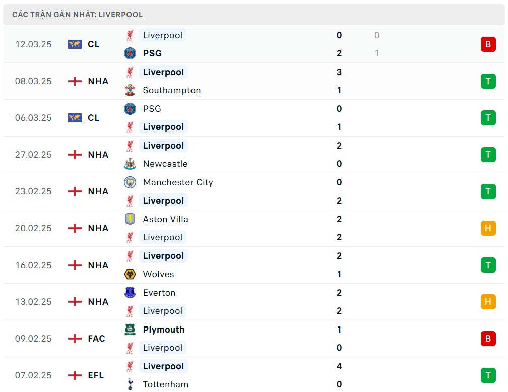Click the "Các trận gần nhất: Liverpool" header
Screen dimensions: 508x392
[78, 15]
